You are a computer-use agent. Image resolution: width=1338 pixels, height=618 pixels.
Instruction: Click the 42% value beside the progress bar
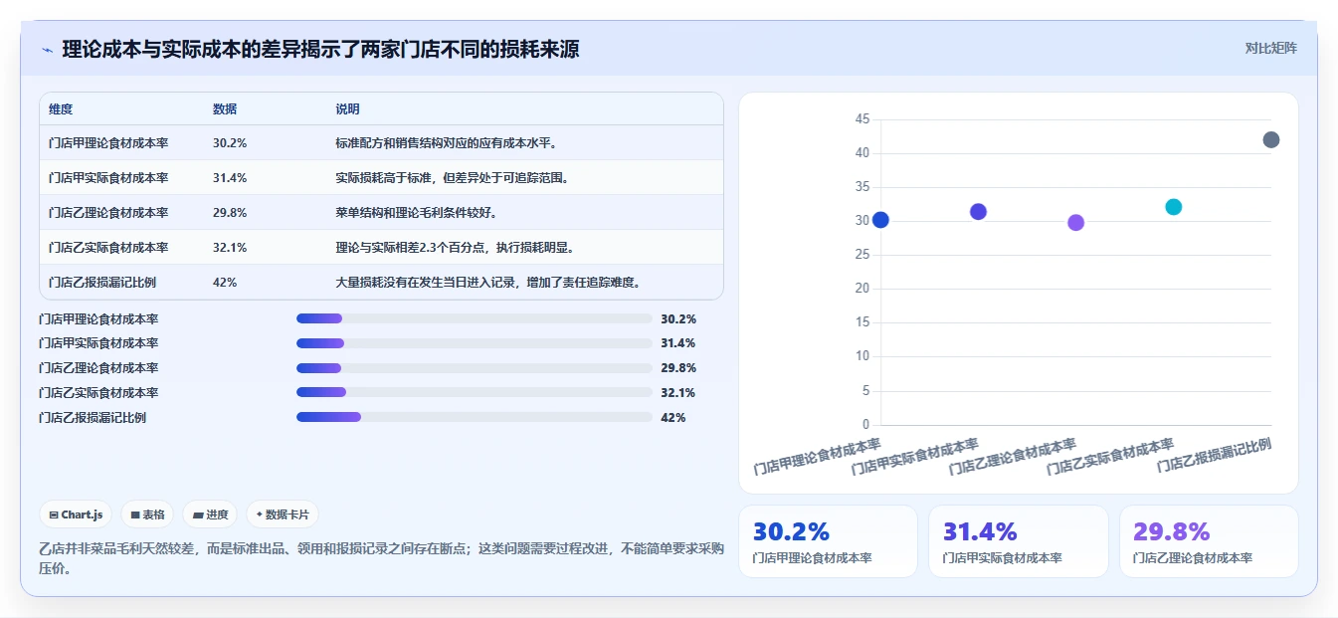click(673, 418)
